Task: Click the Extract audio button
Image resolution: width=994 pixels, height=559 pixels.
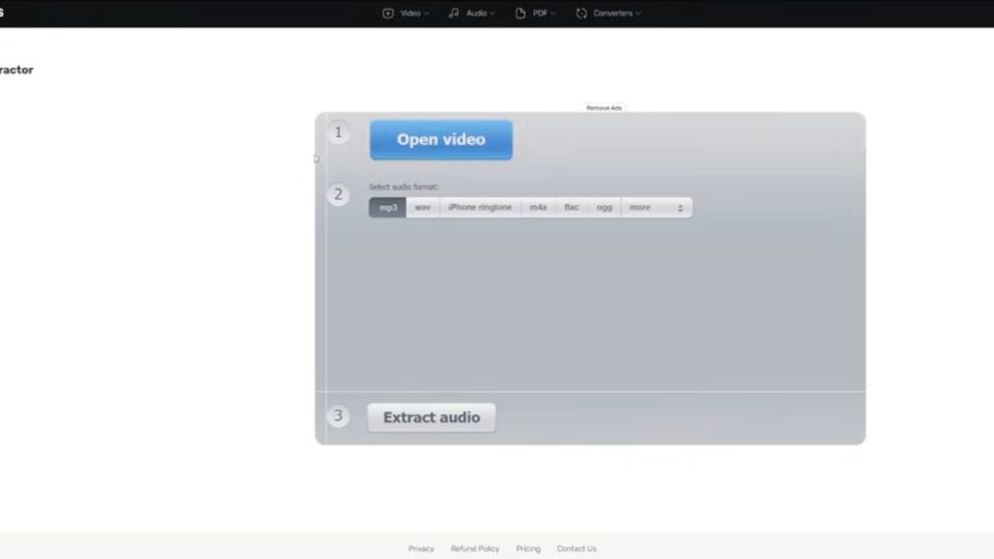Action: [x=432, y=417]
